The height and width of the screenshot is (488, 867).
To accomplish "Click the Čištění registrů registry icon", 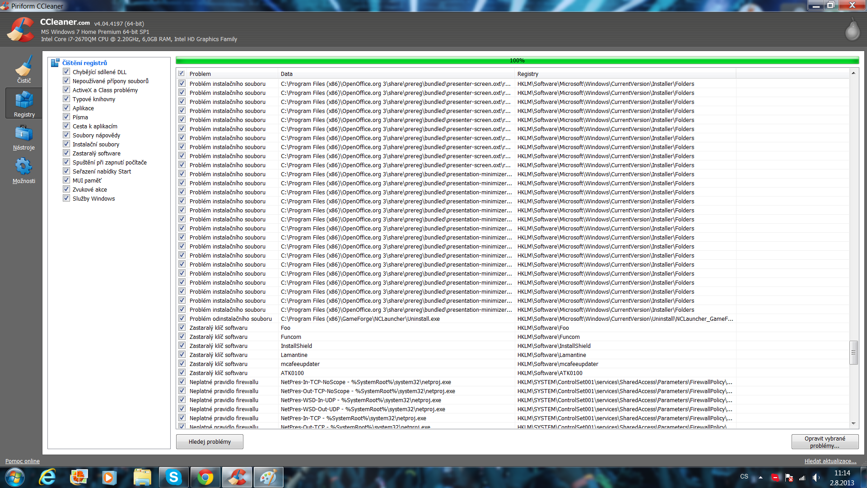I will (55, 63).
